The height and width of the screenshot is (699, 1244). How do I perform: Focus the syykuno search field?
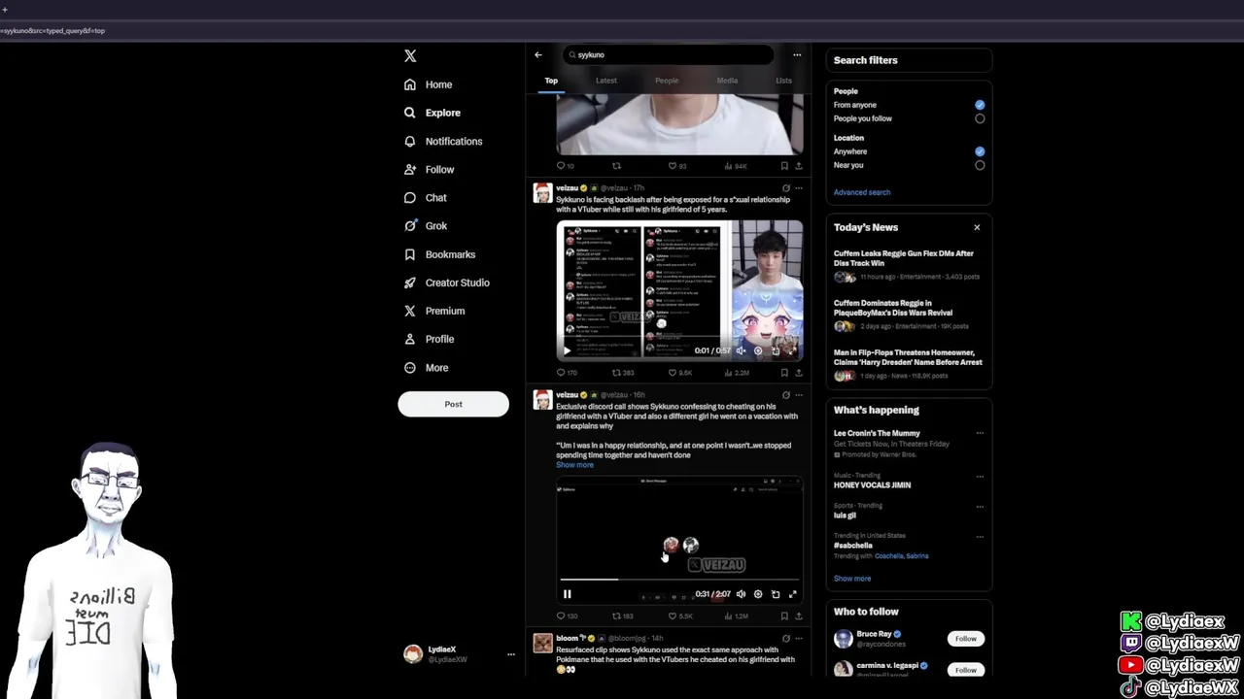pos(669,55)
